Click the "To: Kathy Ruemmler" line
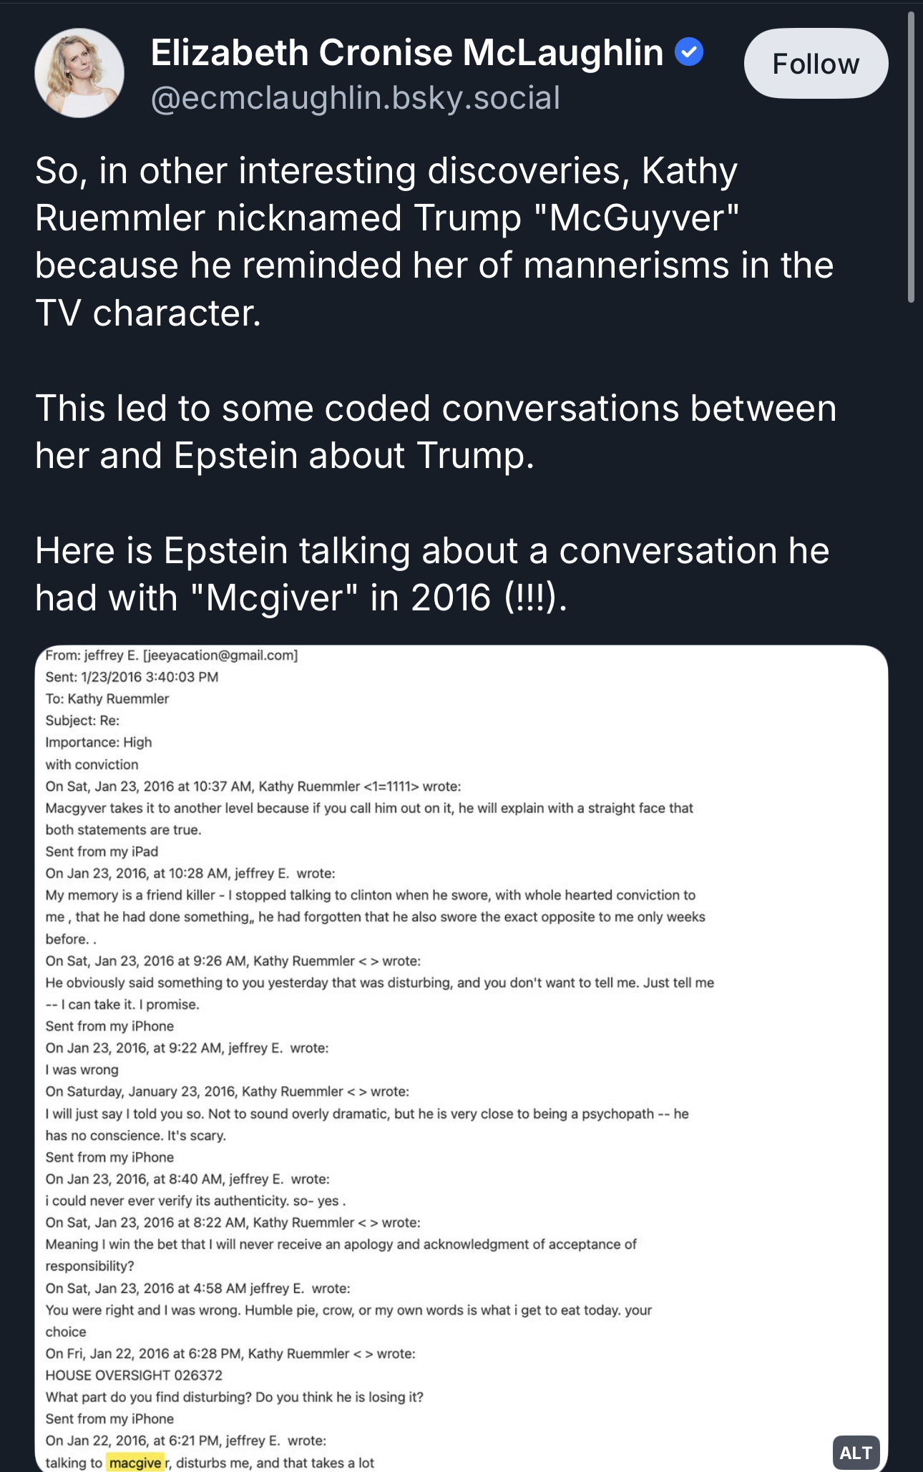The height and width of the screenshot is (1472, 923). [x=107, y=698]
